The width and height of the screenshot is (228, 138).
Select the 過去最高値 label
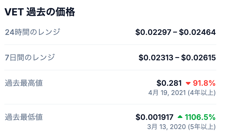tap(24, 83)
